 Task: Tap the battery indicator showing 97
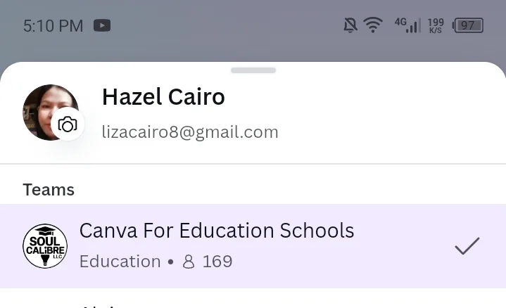click(x=468, y=25)
